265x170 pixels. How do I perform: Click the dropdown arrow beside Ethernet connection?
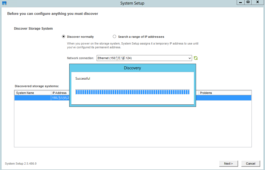(x=189, y=58)
